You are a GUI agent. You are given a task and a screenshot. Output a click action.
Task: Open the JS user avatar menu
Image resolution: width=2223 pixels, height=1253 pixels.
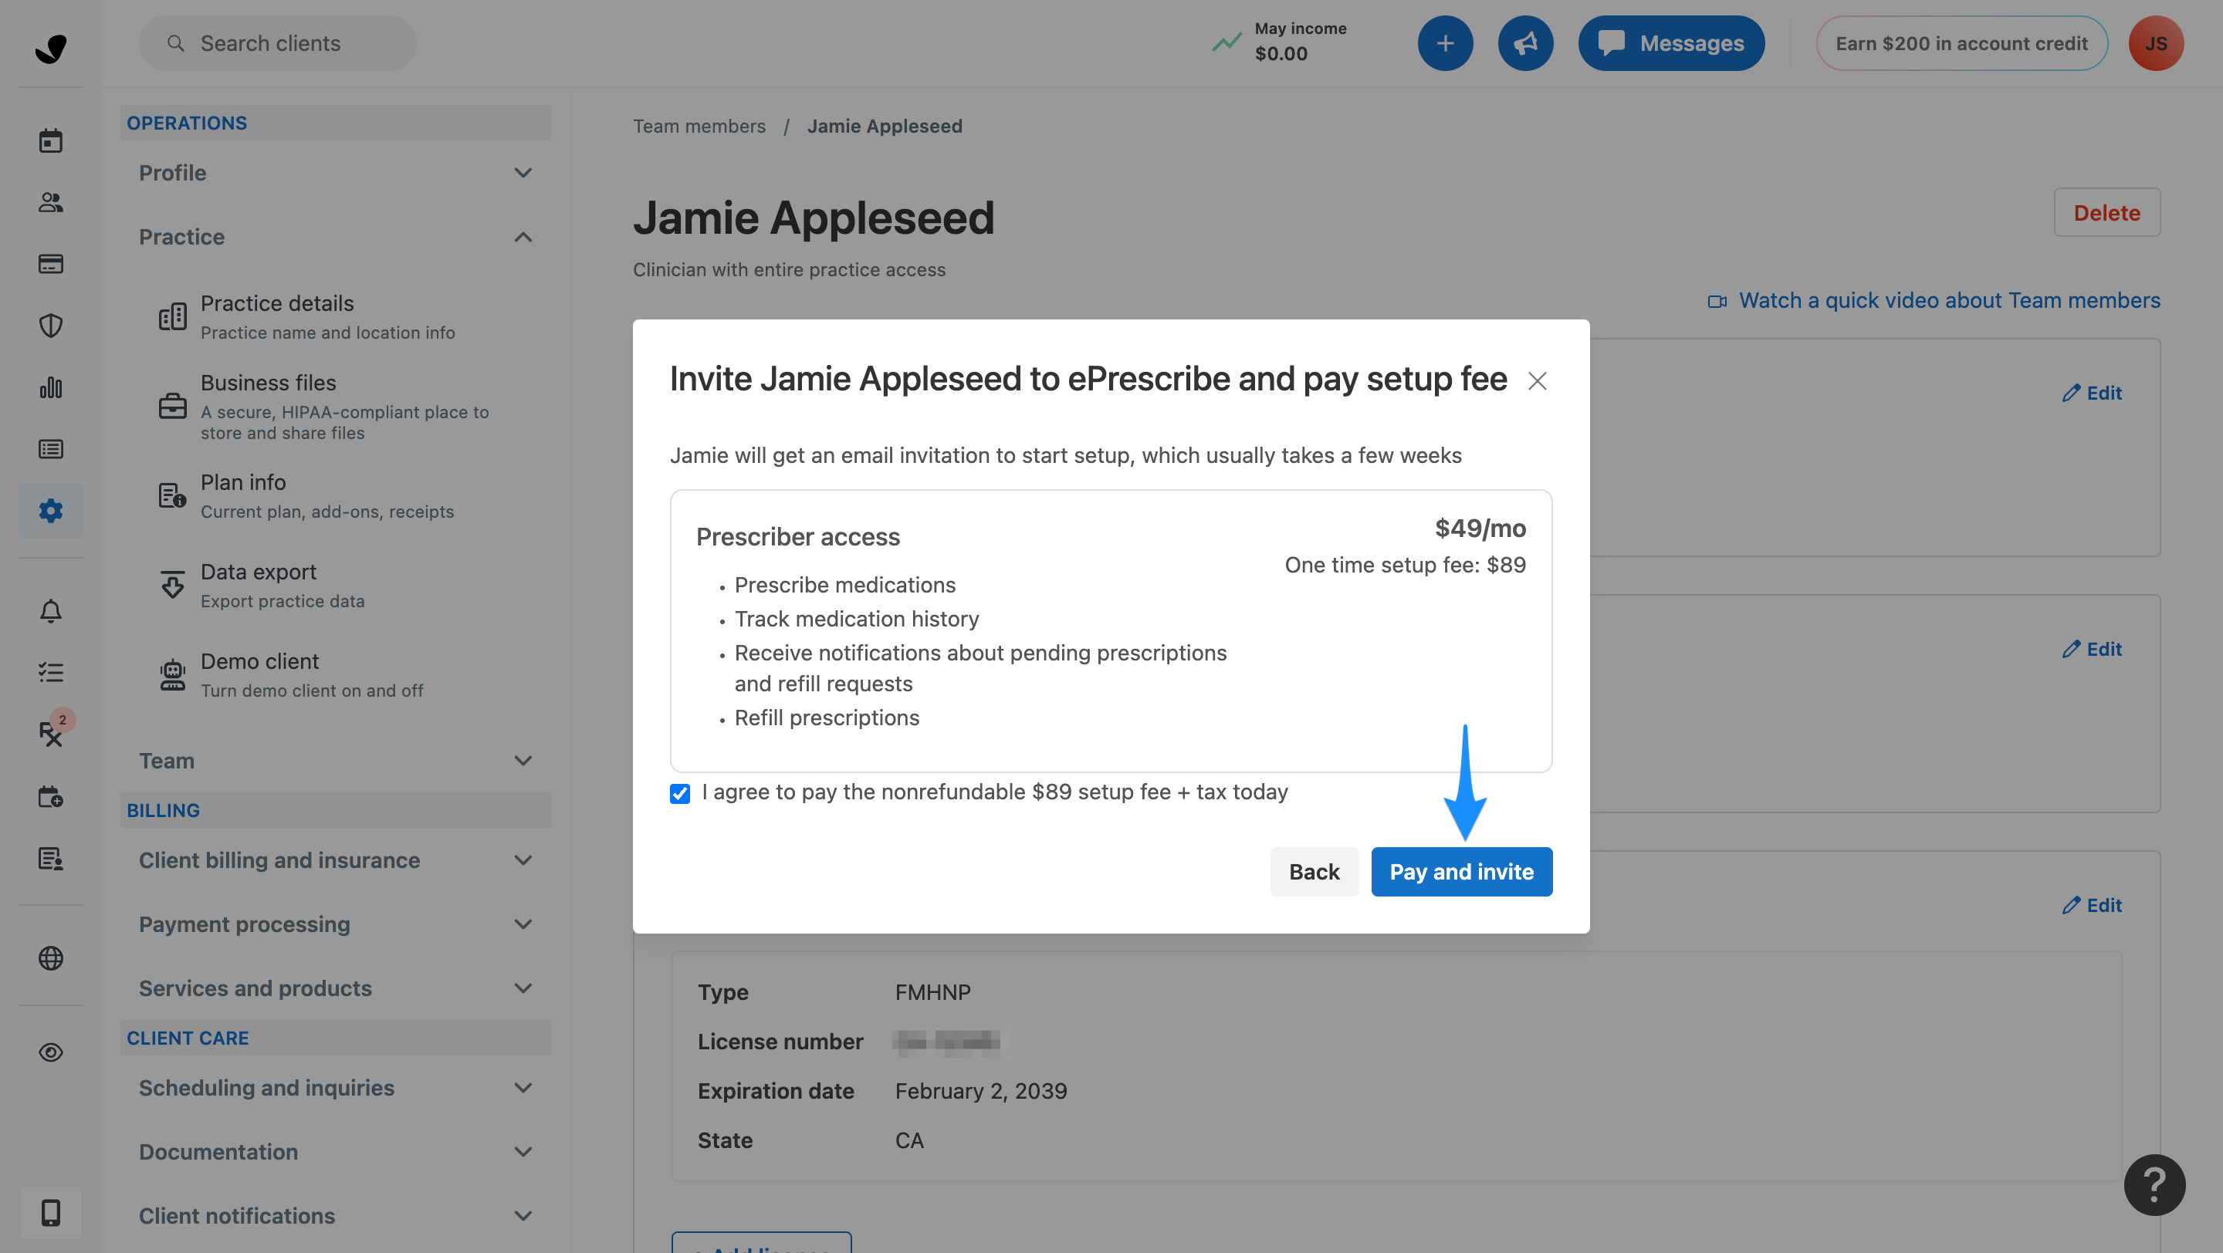point(2155,43)
